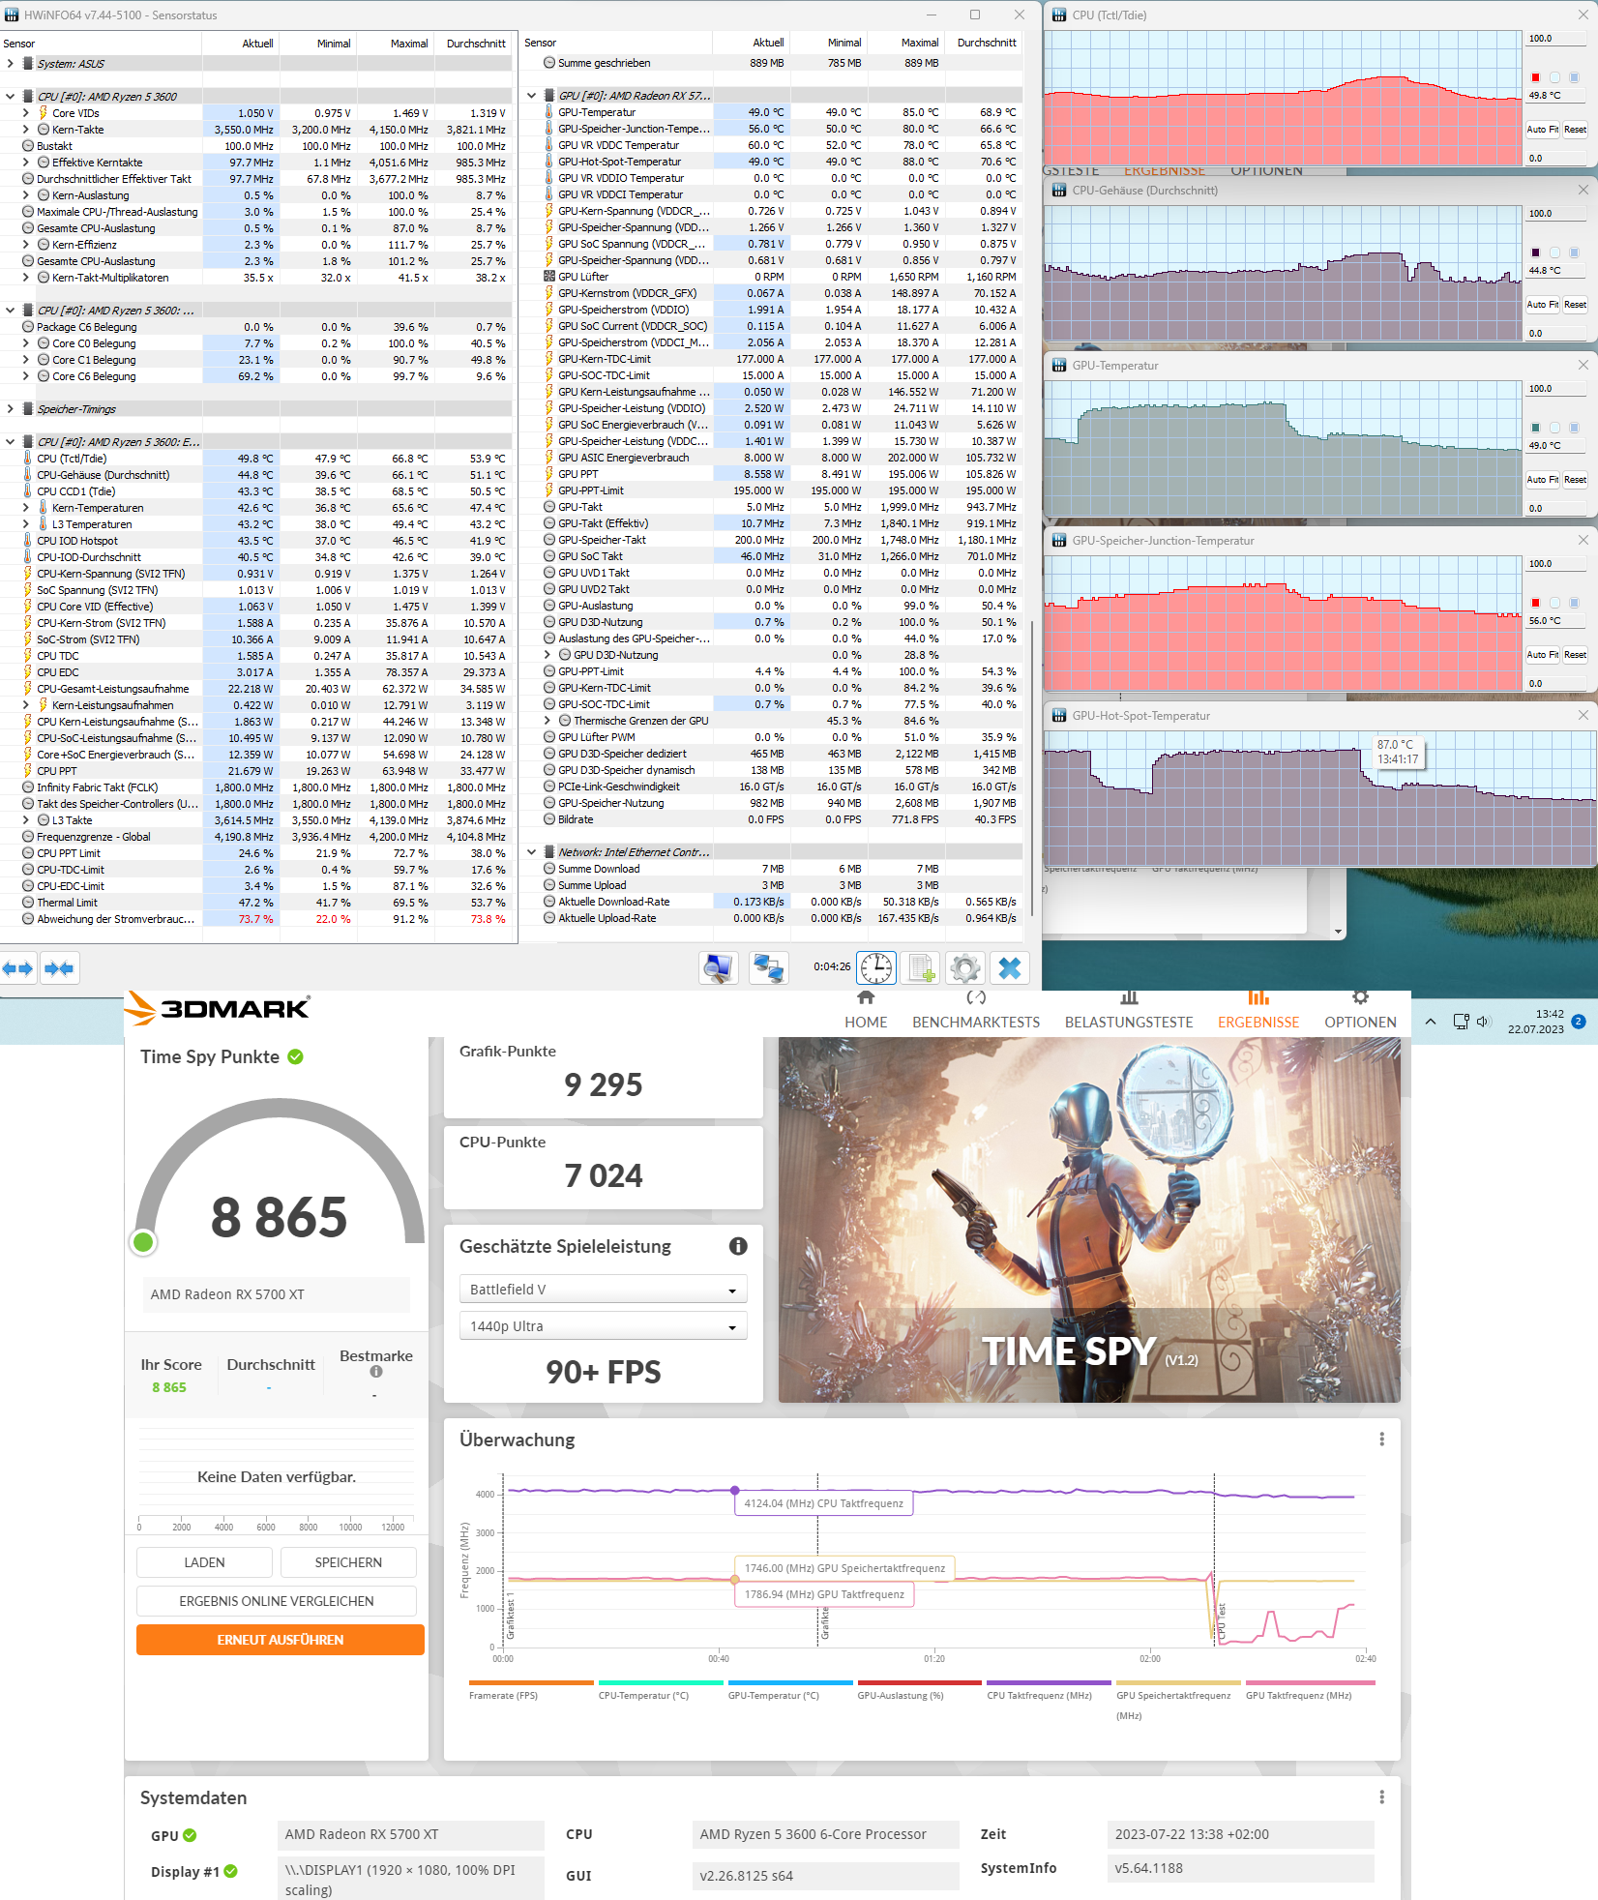Screen dimensions: 1598x1900
Task: Go to the HOME tab in 3DMark
Action: pyautogui.click(x=866, y=1023)
